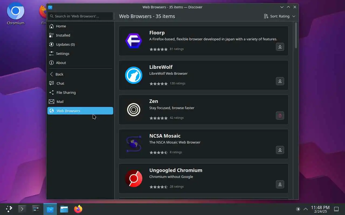Click the Web Browsers - 35 items heading
This screenshot has height=215, width=345.
click(147, 16)
